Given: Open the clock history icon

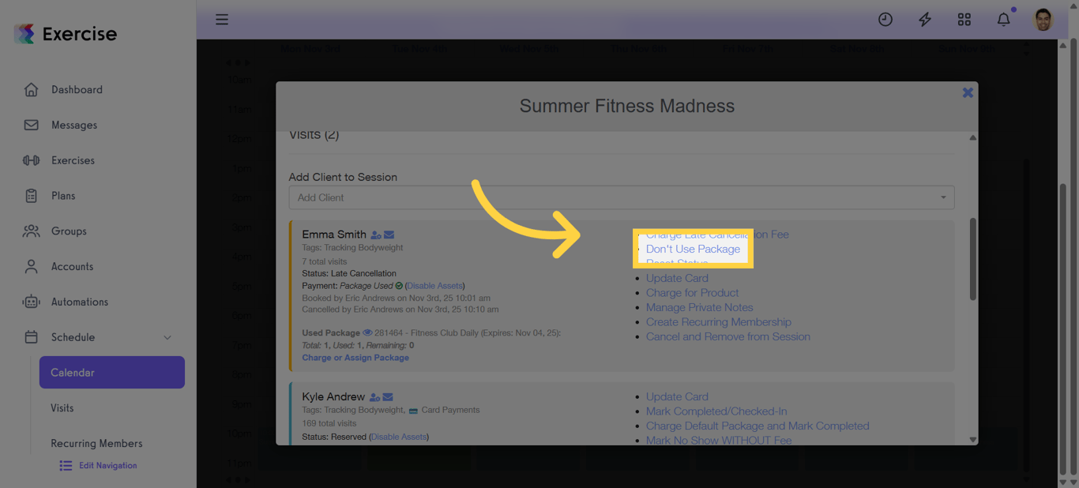Looking at the screenshot, I should [x=885, y=20].
